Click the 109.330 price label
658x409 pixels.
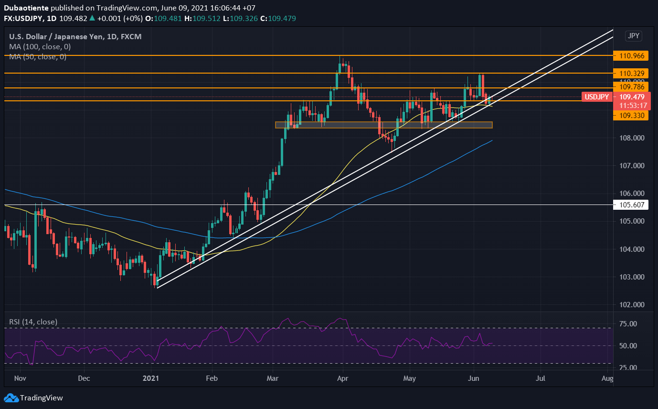pos(632,116)
